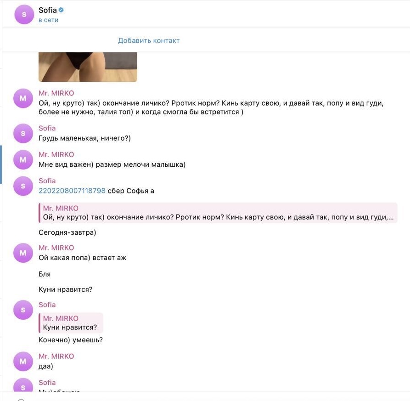Jump to the long quoted Mr. MIRKO message above 'Сегодня-завтра)'
This screenshot has width=410, height=401.
[x=218, y=213]
